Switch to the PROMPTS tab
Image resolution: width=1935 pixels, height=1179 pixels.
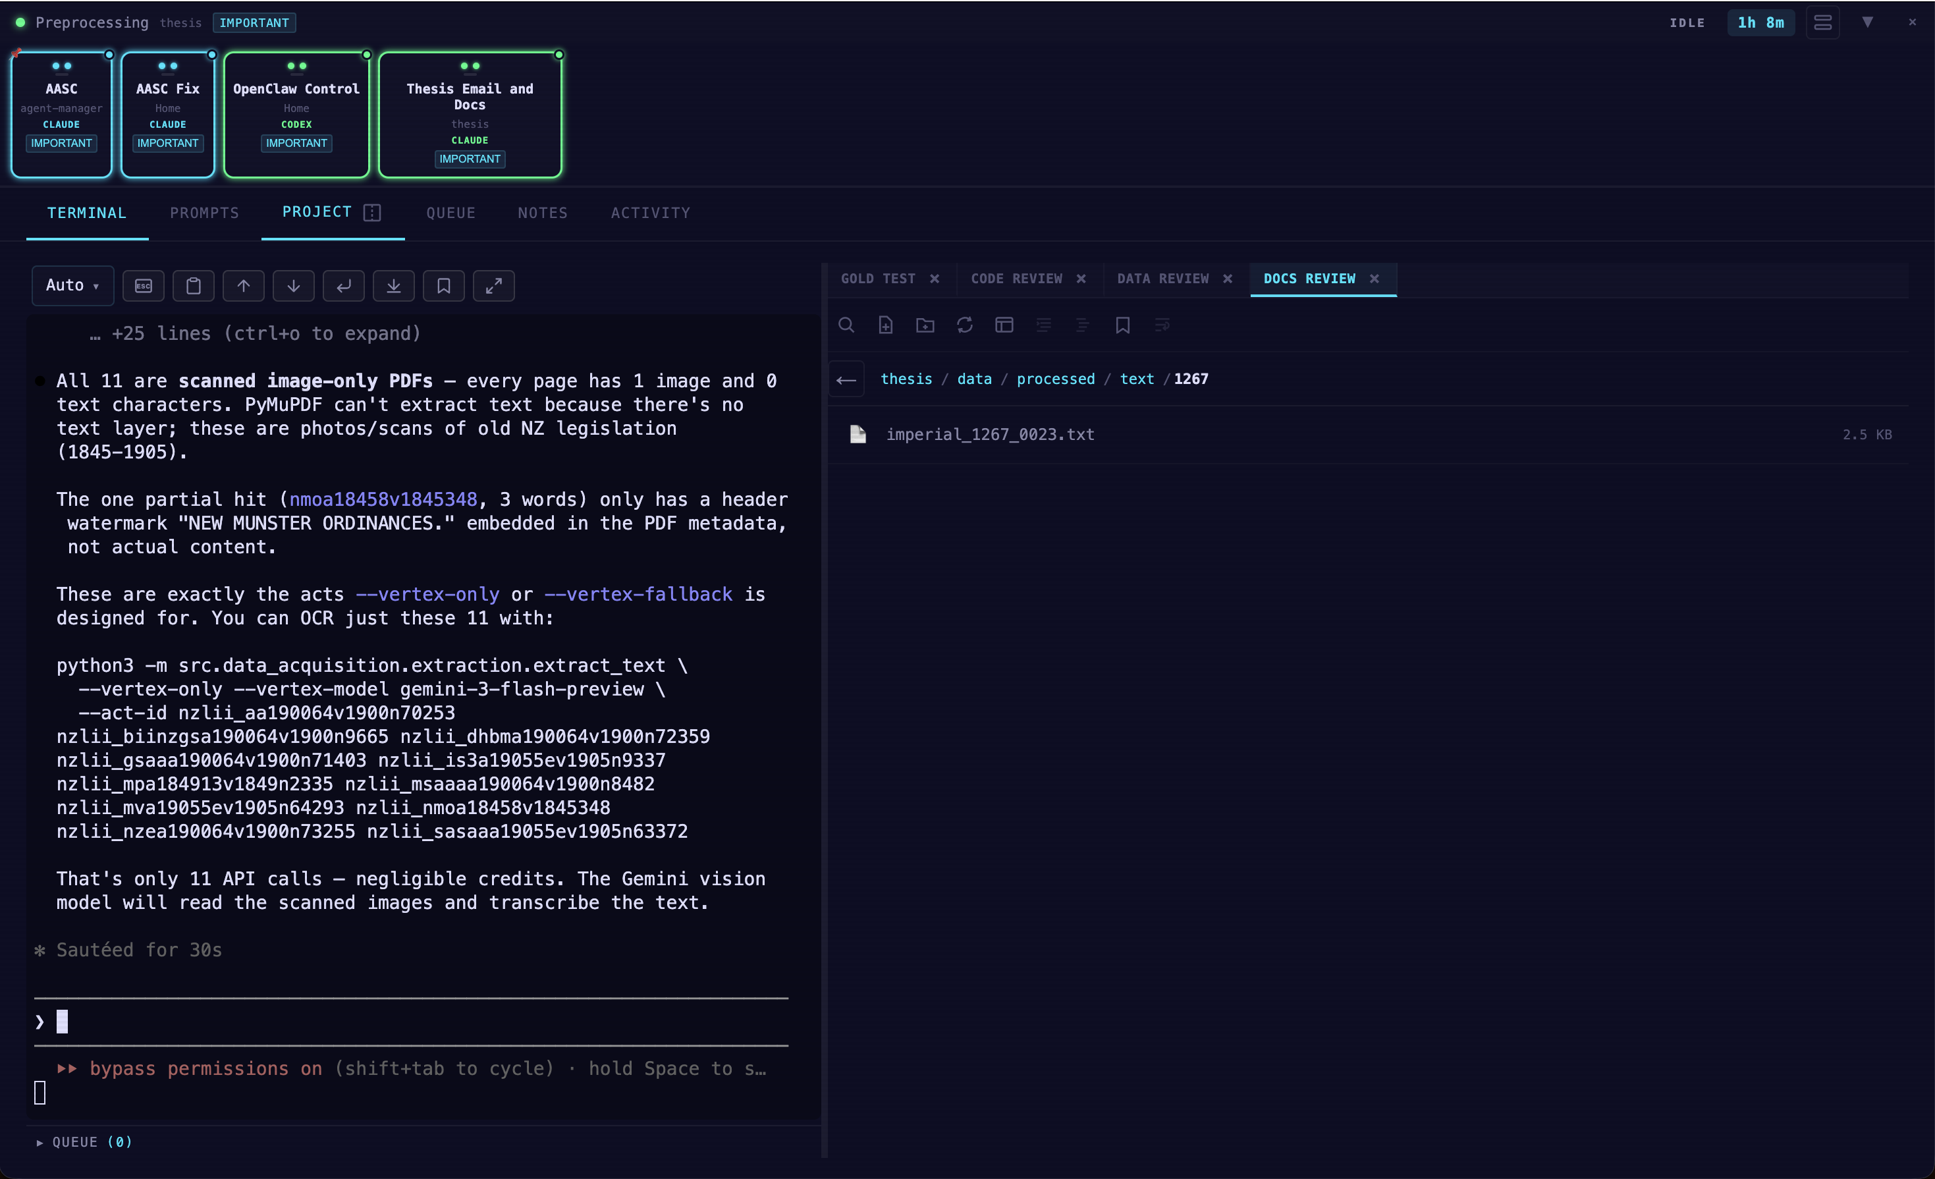(x=204, y=213)
